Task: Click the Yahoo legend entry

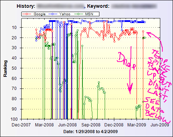Action: point(59,14)
